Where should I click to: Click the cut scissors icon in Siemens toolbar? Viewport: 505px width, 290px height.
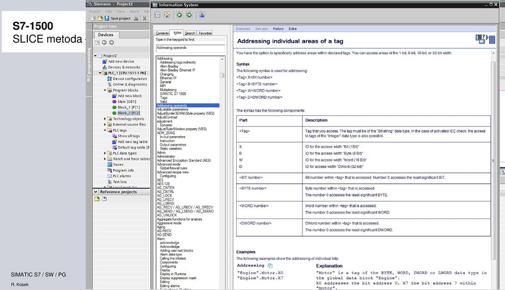145,18
